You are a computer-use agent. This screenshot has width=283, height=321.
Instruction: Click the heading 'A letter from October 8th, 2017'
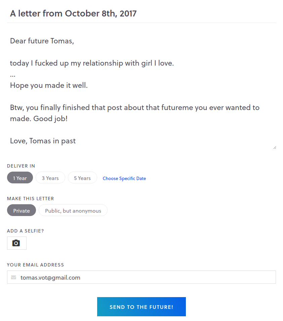pyautogui.click(x=73, y=13)
